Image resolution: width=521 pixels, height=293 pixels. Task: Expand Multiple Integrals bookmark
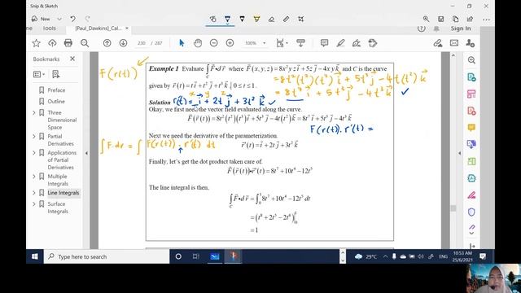34,177
